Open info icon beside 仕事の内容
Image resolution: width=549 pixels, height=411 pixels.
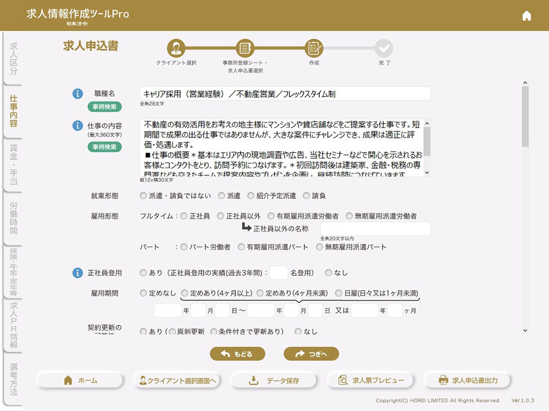(77, 125)
